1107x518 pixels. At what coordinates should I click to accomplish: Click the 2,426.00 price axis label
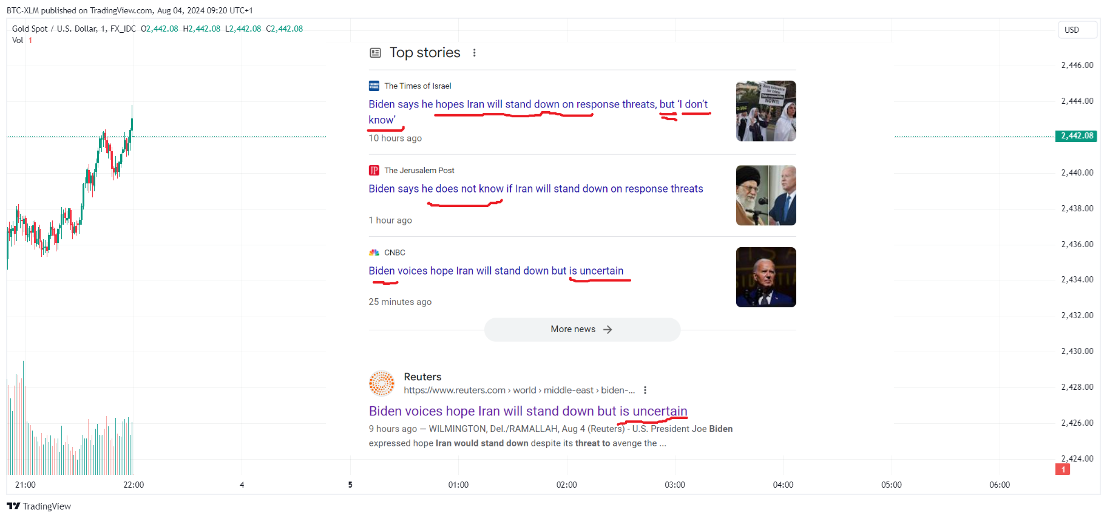point(1077,423)
